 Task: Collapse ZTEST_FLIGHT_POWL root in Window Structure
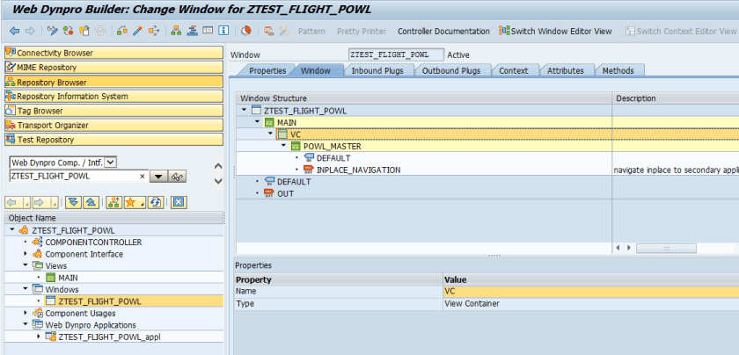pyautogui.click(x=244, y=111)
